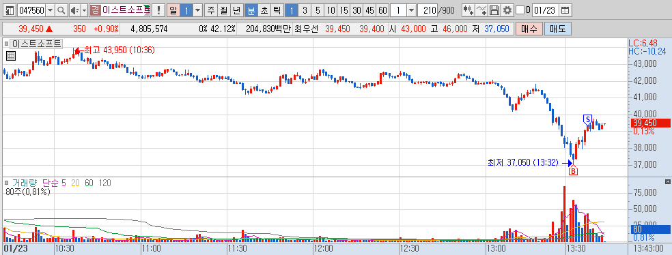The height and width of the screenshot is (255, 672).
Task: Select the 60 minute interval
Action: (x=382, y=10)
